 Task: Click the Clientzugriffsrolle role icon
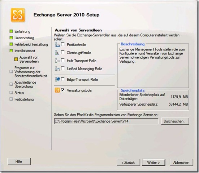coord(57,53)
